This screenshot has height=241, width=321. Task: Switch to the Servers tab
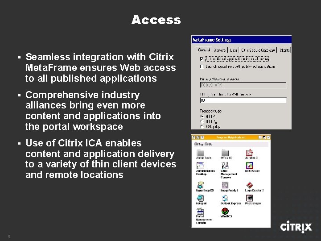point(220,50)
